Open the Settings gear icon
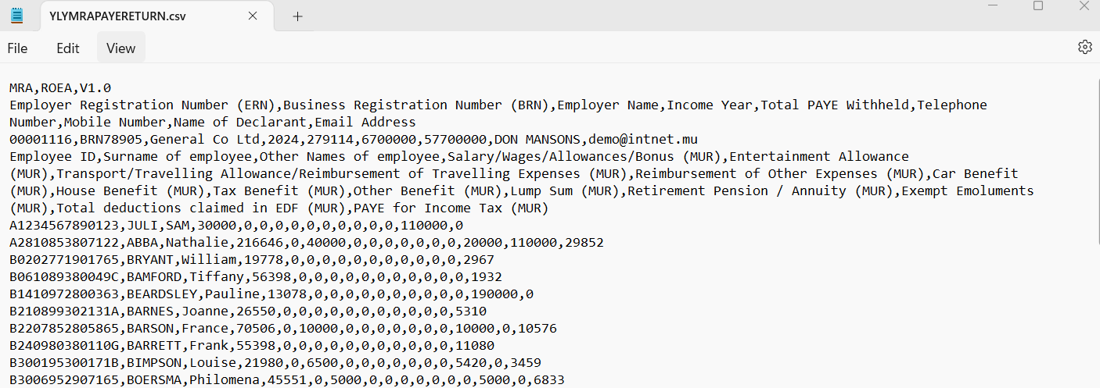Screen dimensions: 1100x388 pyautogui.click(x=1084, y=47)
